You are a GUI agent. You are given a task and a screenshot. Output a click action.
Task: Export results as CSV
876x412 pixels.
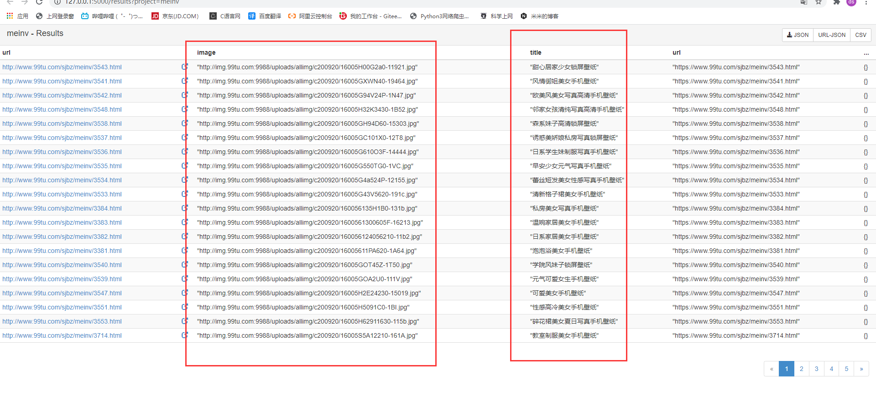(x=860, y=35)
